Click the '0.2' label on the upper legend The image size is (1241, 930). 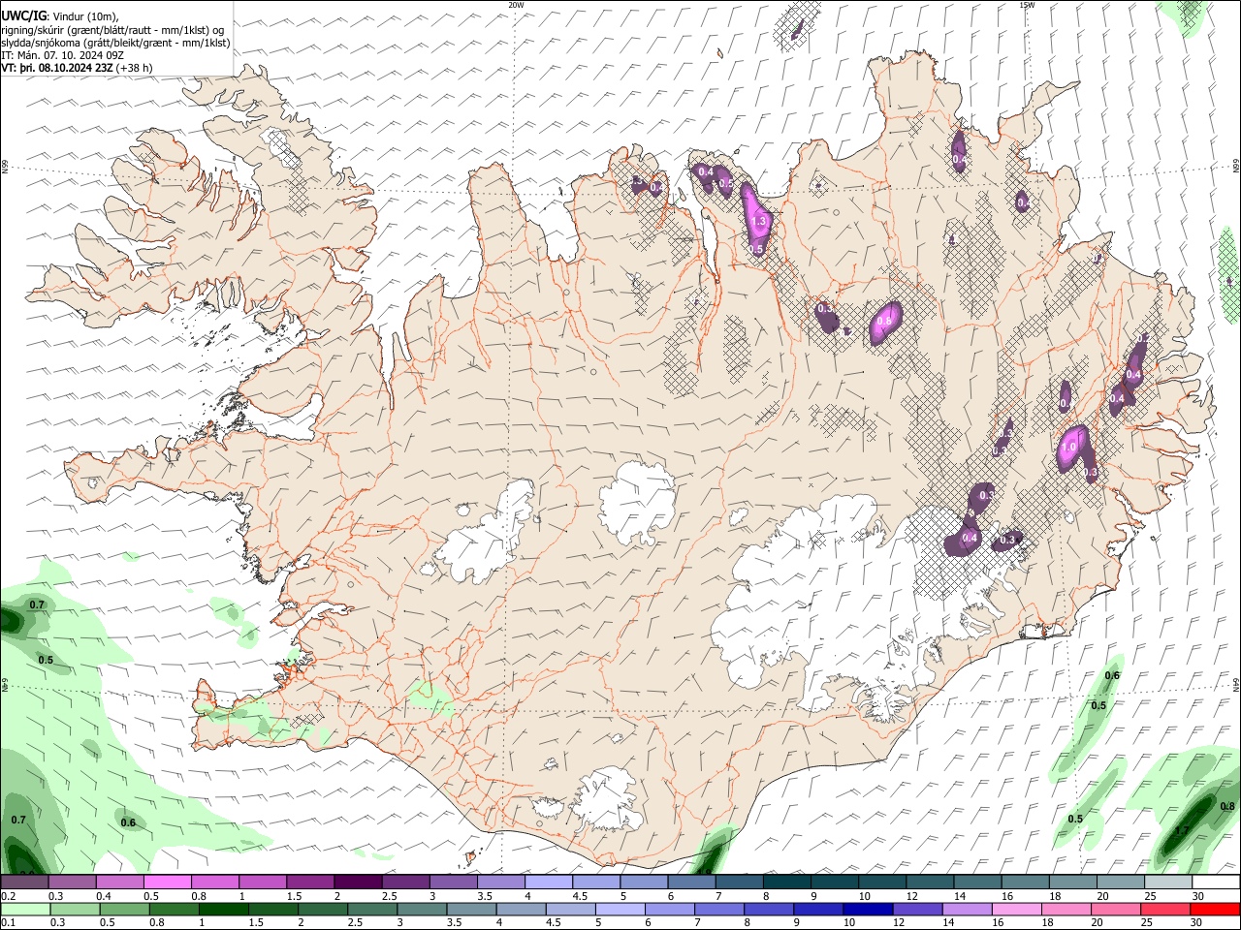pos(9,895)
